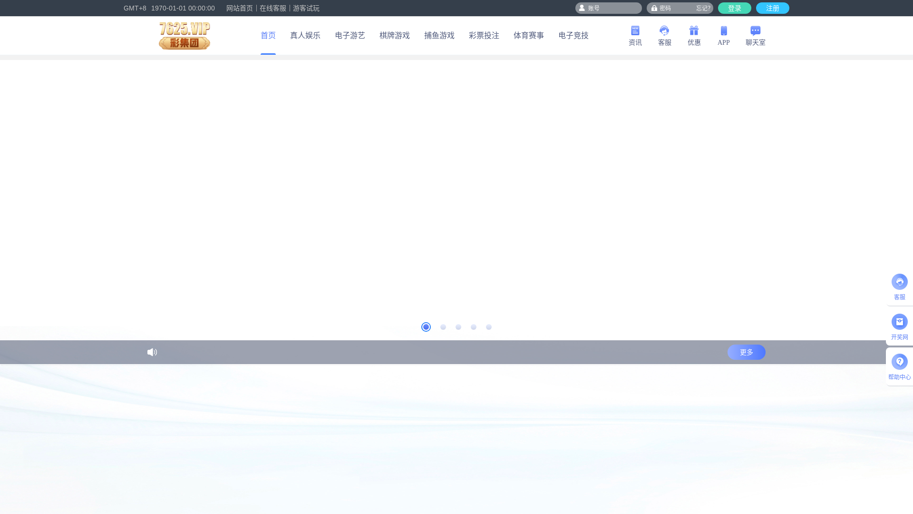Click the speaker announcement icon
The height and width of the screenshot is (514, 913).
pyautogui.click(x=152, y=352)
